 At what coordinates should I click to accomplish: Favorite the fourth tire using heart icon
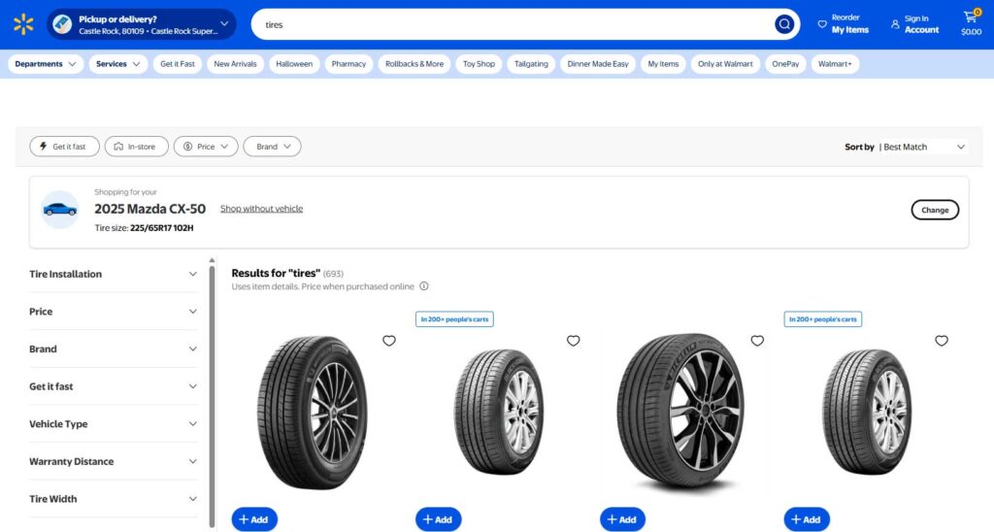point(942,341)
